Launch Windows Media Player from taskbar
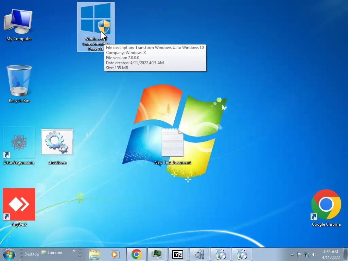Image resolution: width=348 pixels, height=261 pixels. pos(115,255)
